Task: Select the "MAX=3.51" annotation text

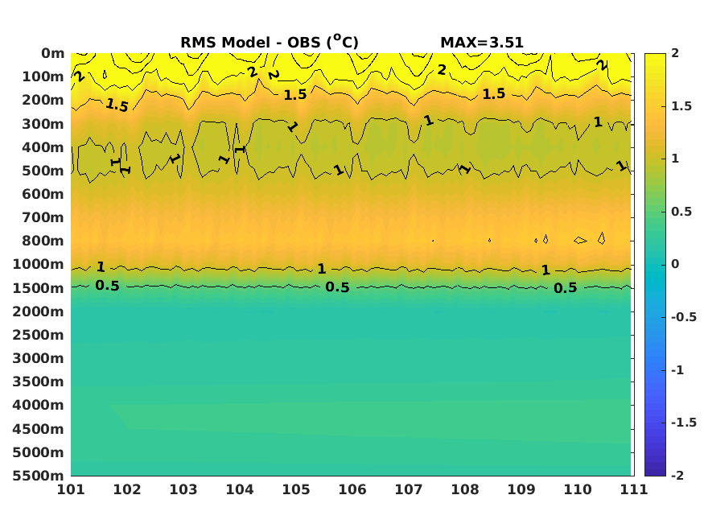Action: [x=482, y=43]
